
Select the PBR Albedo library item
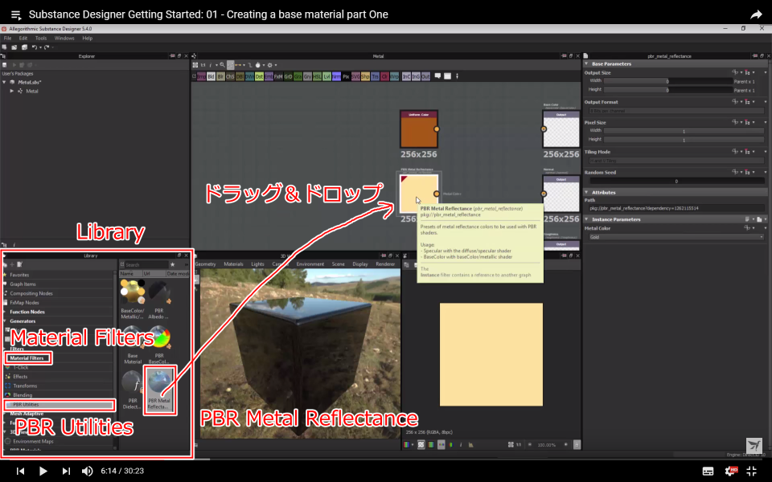(159, 299)
